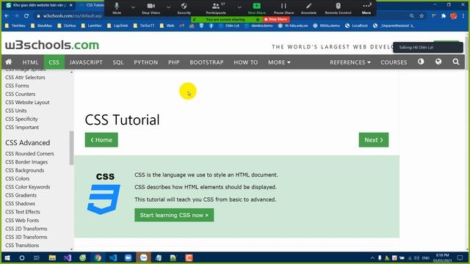Open Visual Studio Code from taskbar

click(x=113, y=257)
